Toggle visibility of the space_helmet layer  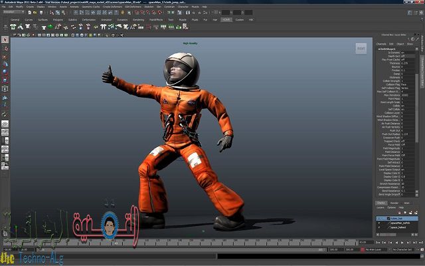[x=379, y=228]
